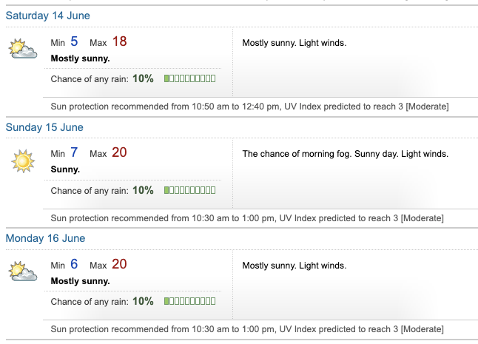Click Sunday's sunny weather icon
This screenshot has height=344, width=478.
(x=23, y=161)
